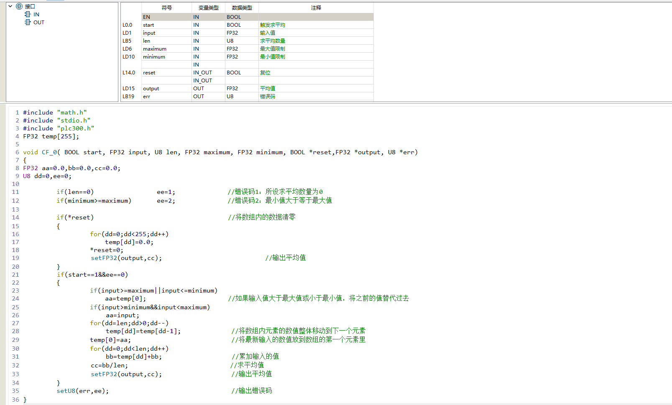Image resolution: width=672 pixels, height=405 pixels.
Task: Click the 变量类型 column header
Action: tap(209, 8)
